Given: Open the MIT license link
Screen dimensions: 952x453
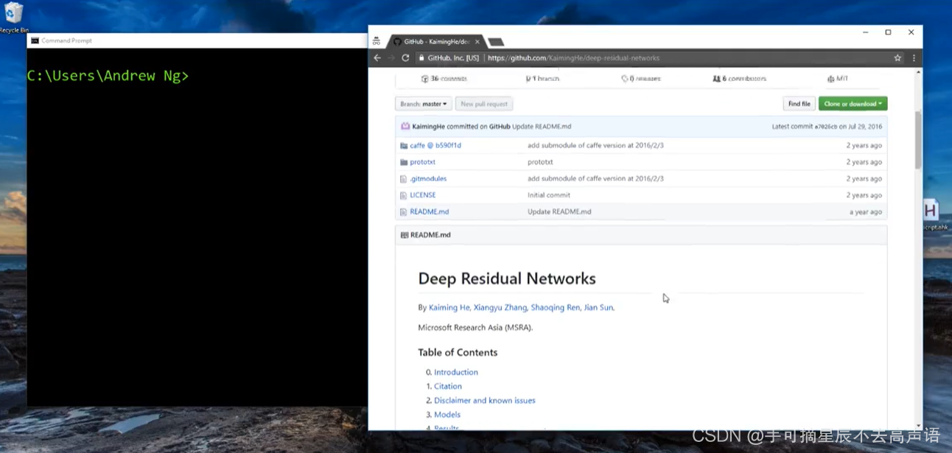Looking at the screenshot, I should [838, 78].
